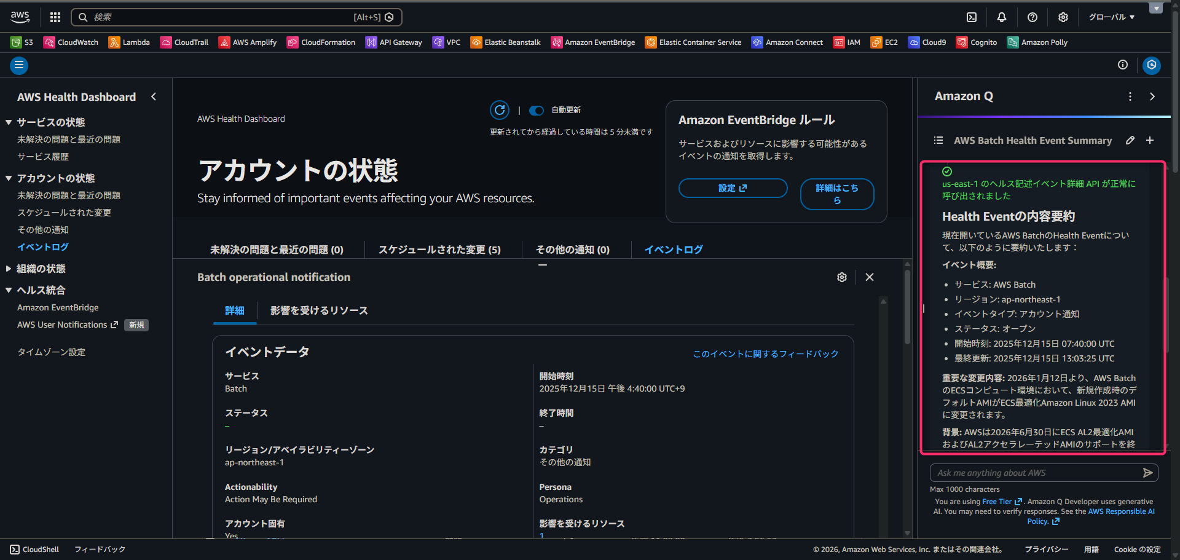The width and height of the screenshot is (1180, 560).
Task: Expand the 組織の状態 section
Action: tap(9, 269)
